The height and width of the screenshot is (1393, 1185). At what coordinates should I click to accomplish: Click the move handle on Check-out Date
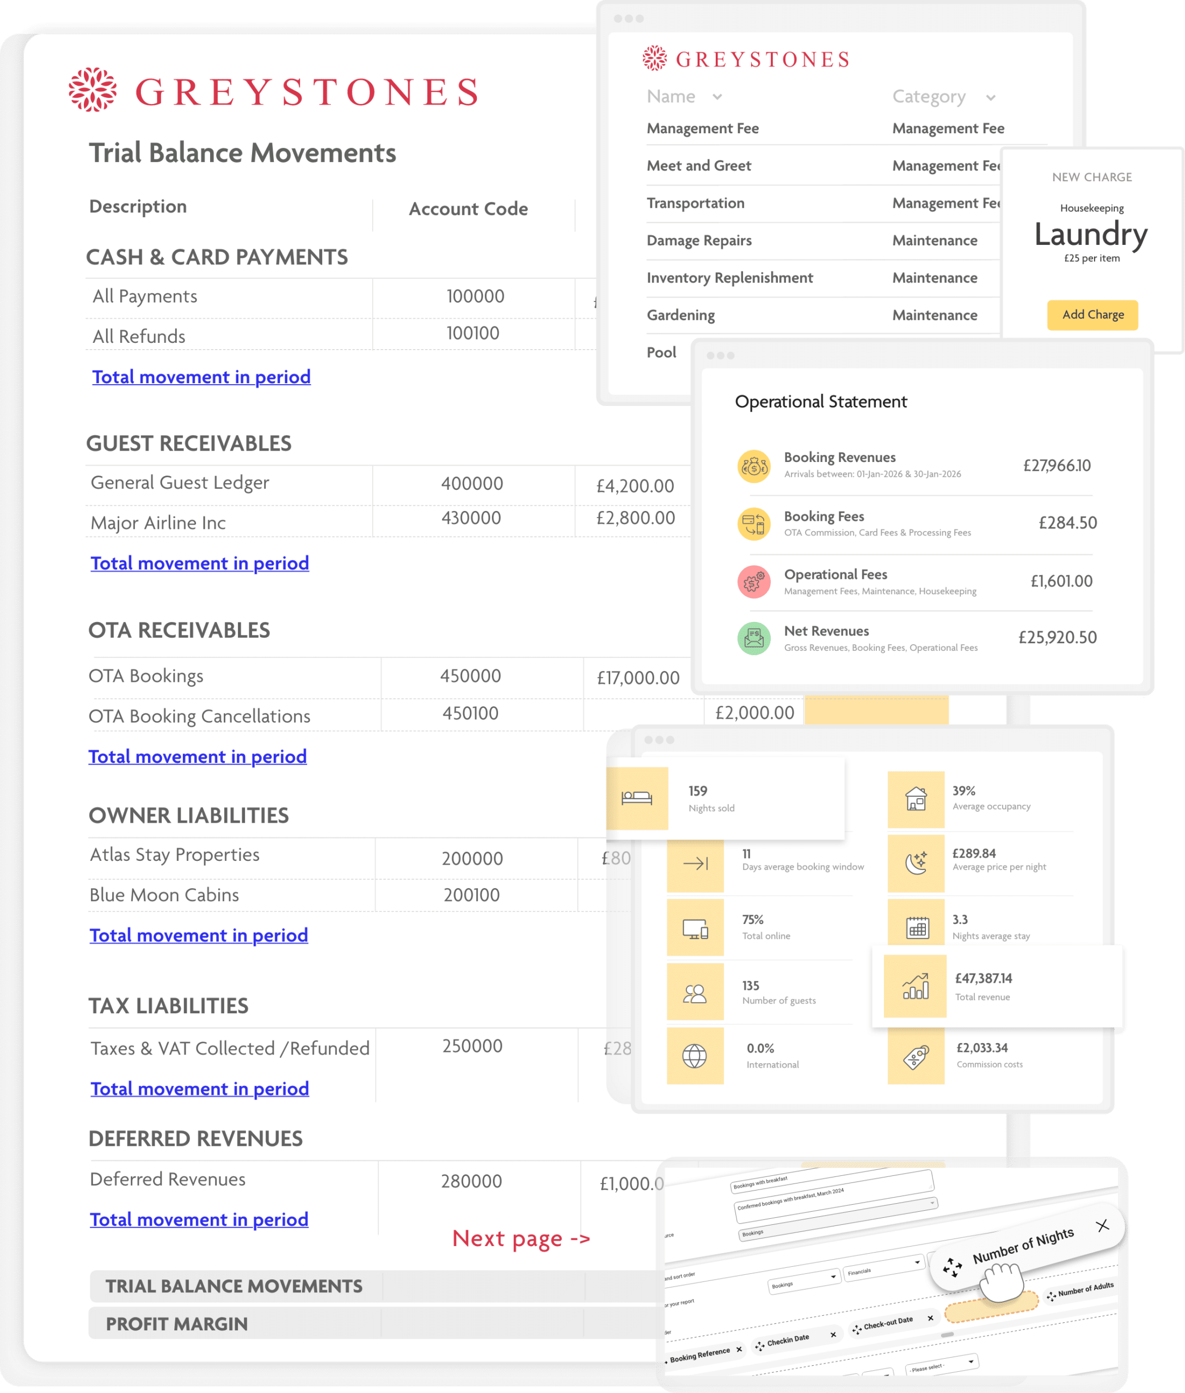[857, 1329]
